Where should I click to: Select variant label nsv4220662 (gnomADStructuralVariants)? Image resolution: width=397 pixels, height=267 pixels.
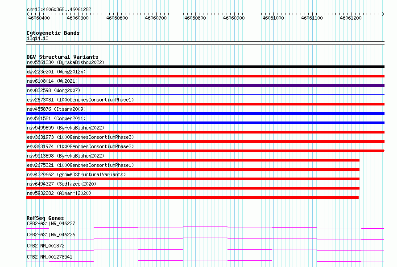click(x=76, y=174)
